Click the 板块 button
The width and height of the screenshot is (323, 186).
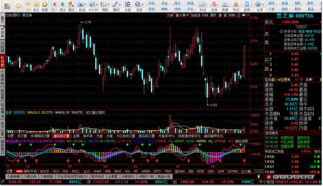pos(272,3)
